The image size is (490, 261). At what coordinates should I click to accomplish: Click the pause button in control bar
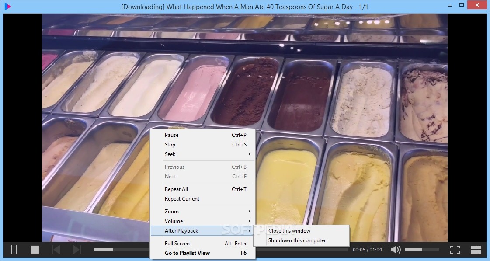click(14, 250)
